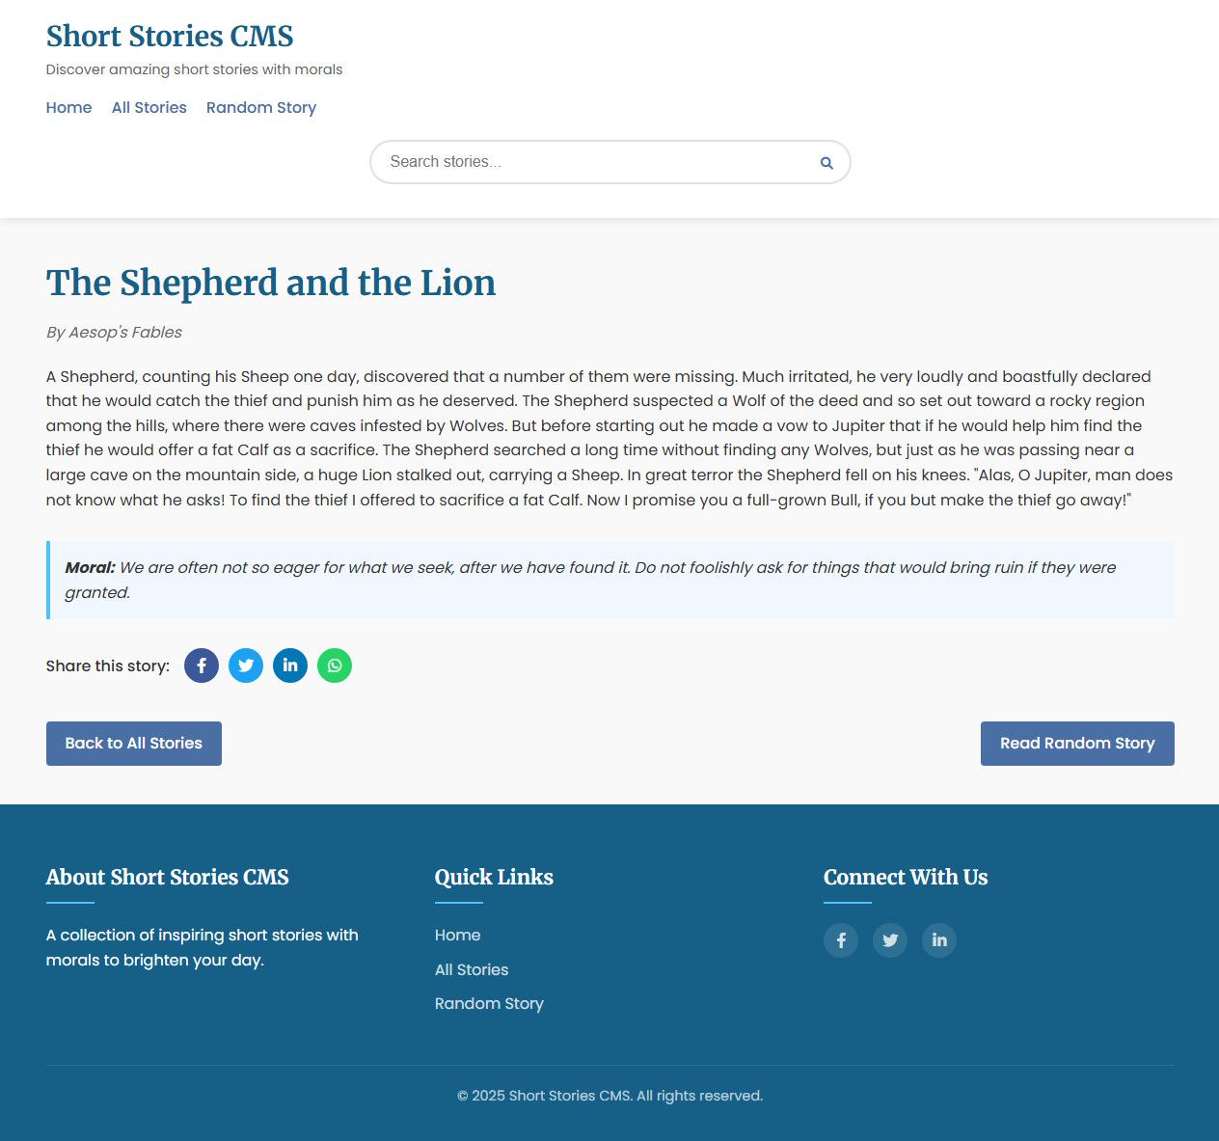Click the search magnifier icon
This screenshot has height=1141, width=1219.
[826, 163]
